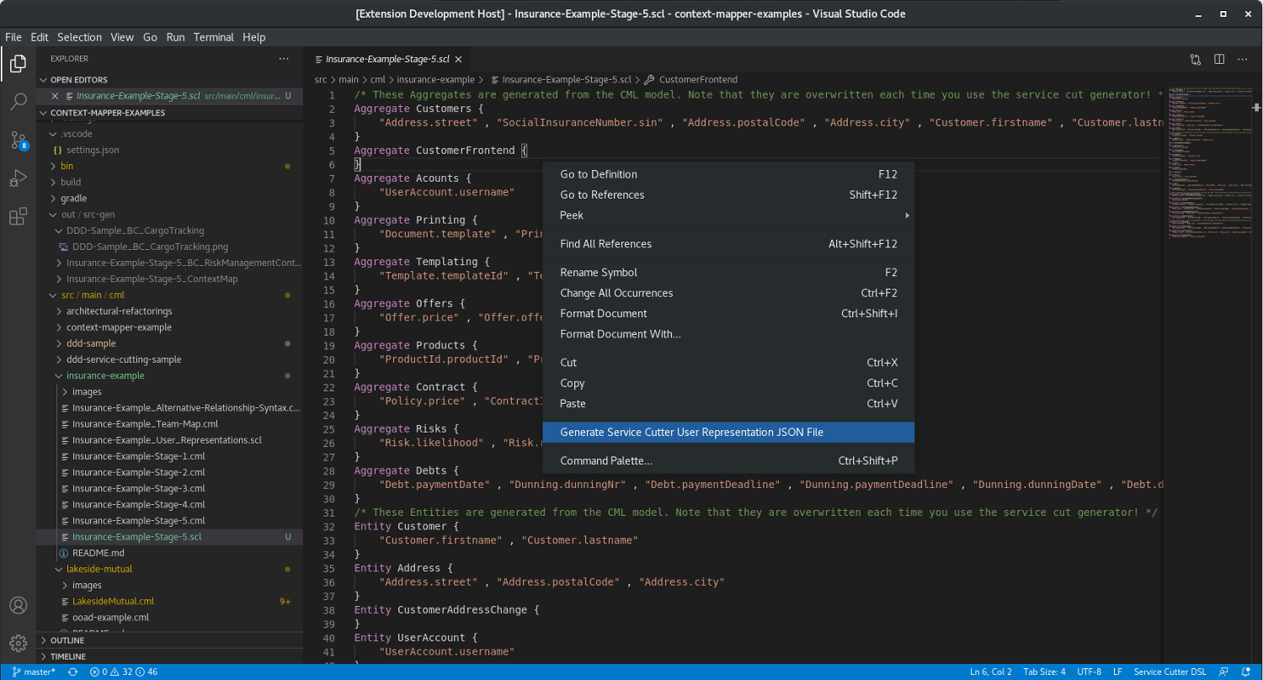Select Format Document With... entry

(x=728, y=334)
